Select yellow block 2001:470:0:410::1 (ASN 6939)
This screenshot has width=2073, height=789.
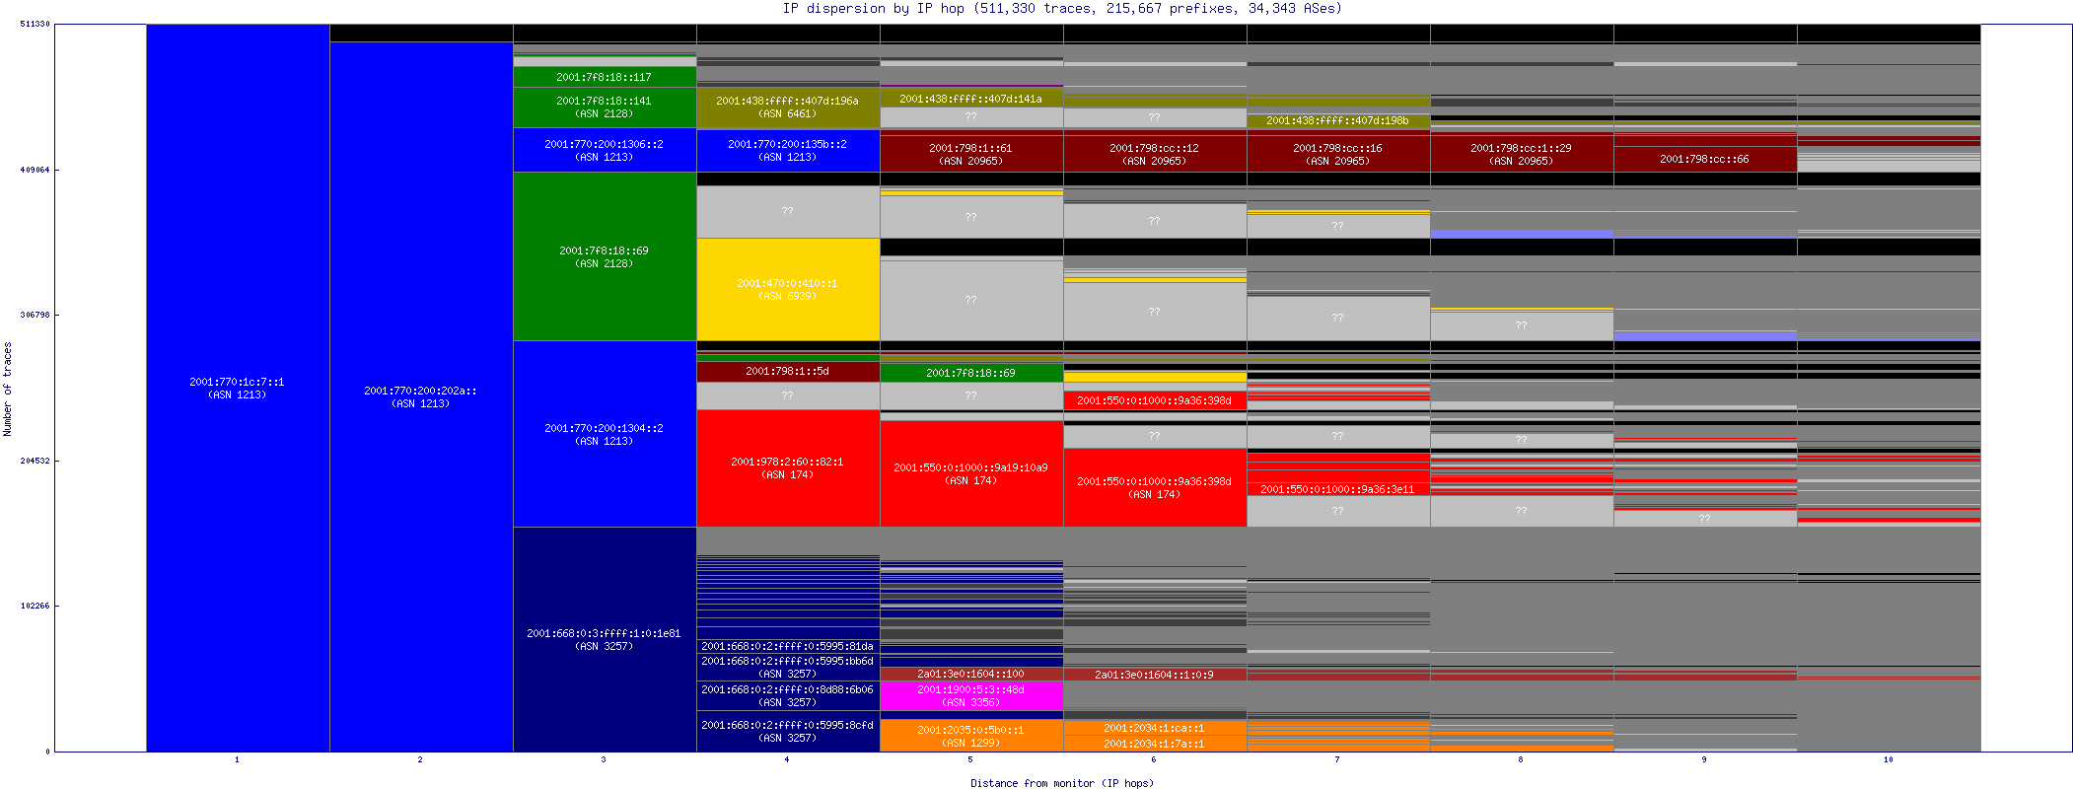tap(788, 289)
